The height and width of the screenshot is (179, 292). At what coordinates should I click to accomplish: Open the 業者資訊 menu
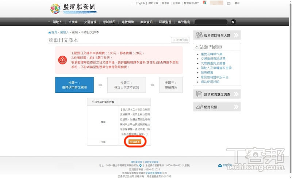[146, 22]
